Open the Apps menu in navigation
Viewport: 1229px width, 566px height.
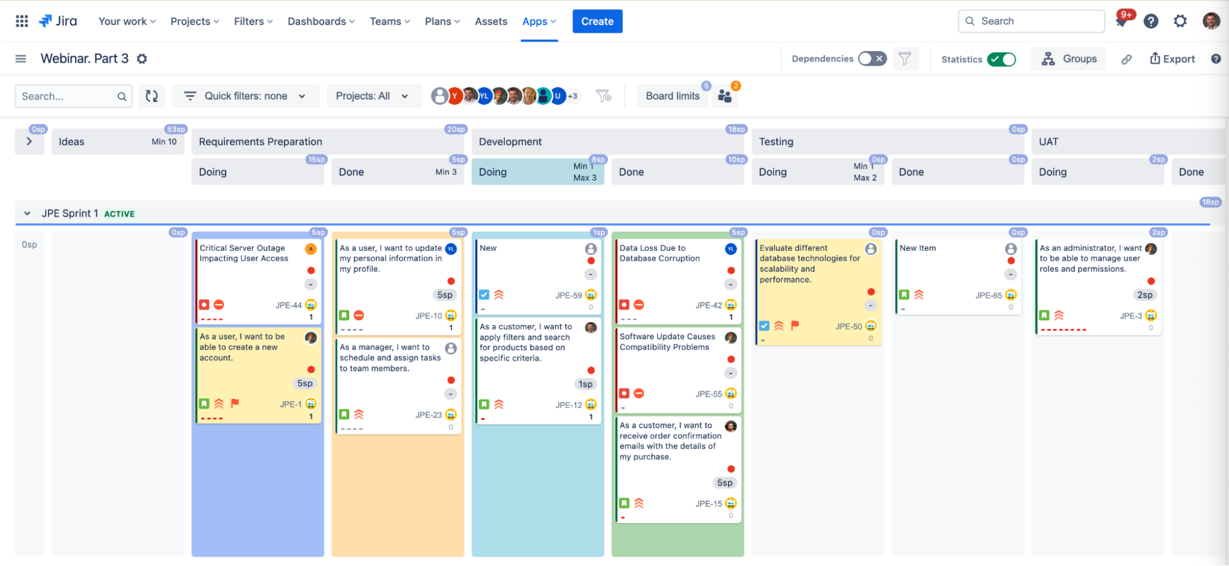click(539, 22)
